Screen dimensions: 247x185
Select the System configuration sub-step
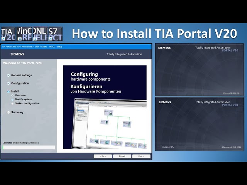pos(27,104)
